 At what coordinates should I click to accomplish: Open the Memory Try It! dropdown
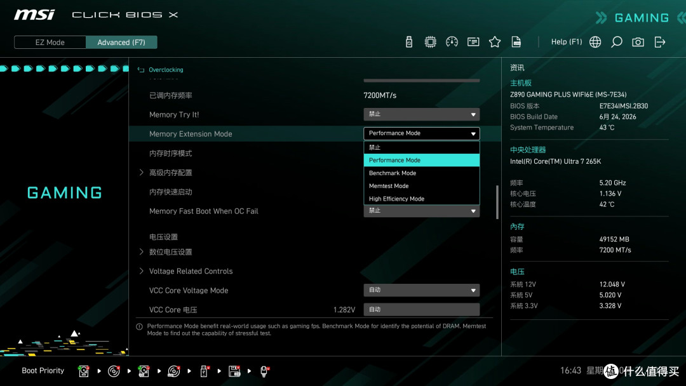click(421, 114)
